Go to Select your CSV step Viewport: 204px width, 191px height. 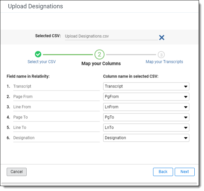42,62
